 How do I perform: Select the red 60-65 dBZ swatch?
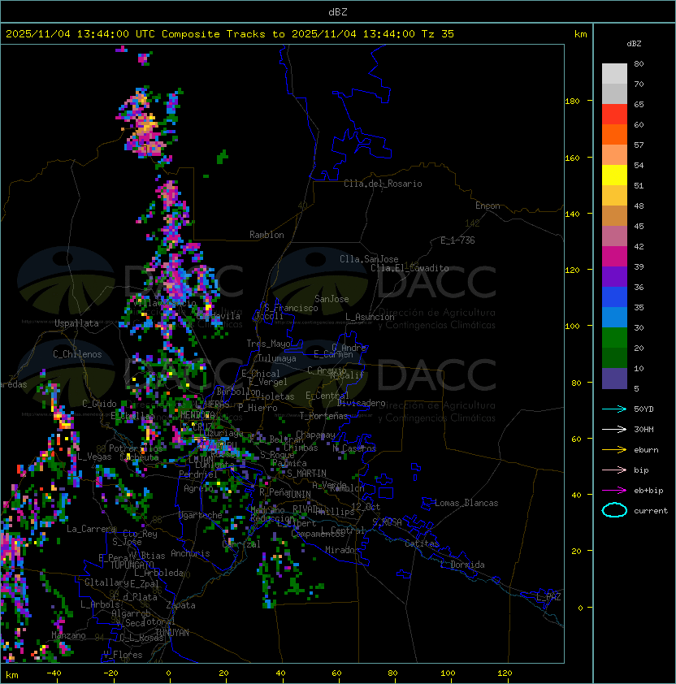coord(614,115)
